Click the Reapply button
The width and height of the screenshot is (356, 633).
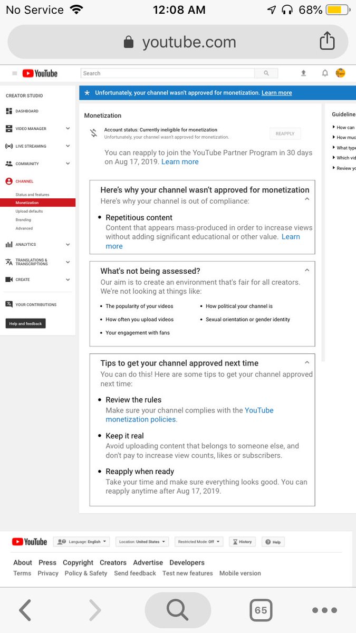pos(285,133)
